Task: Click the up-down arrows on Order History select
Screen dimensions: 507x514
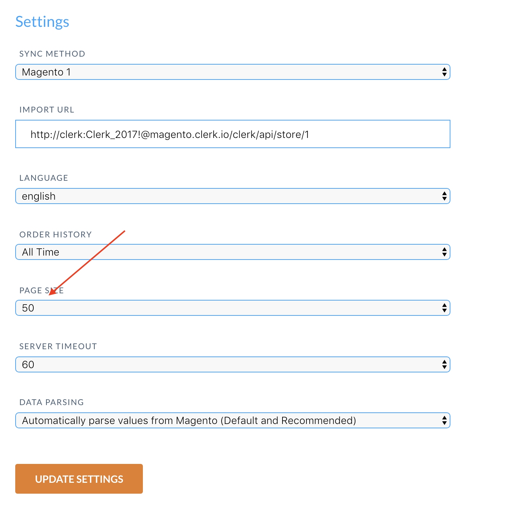Action: tap(444, 252)
